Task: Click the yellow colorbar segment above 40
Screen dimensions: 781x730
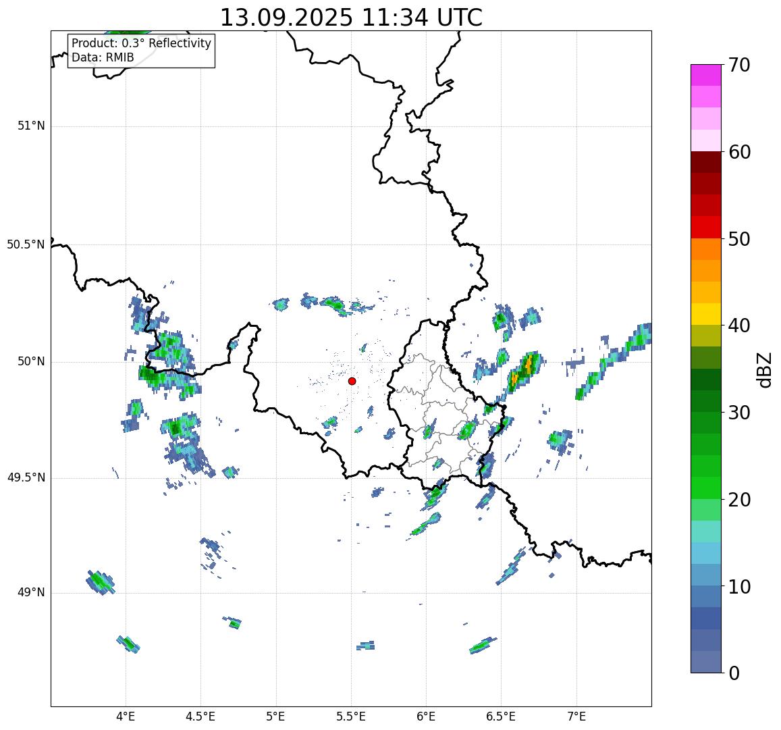Action: click(706, 314)
